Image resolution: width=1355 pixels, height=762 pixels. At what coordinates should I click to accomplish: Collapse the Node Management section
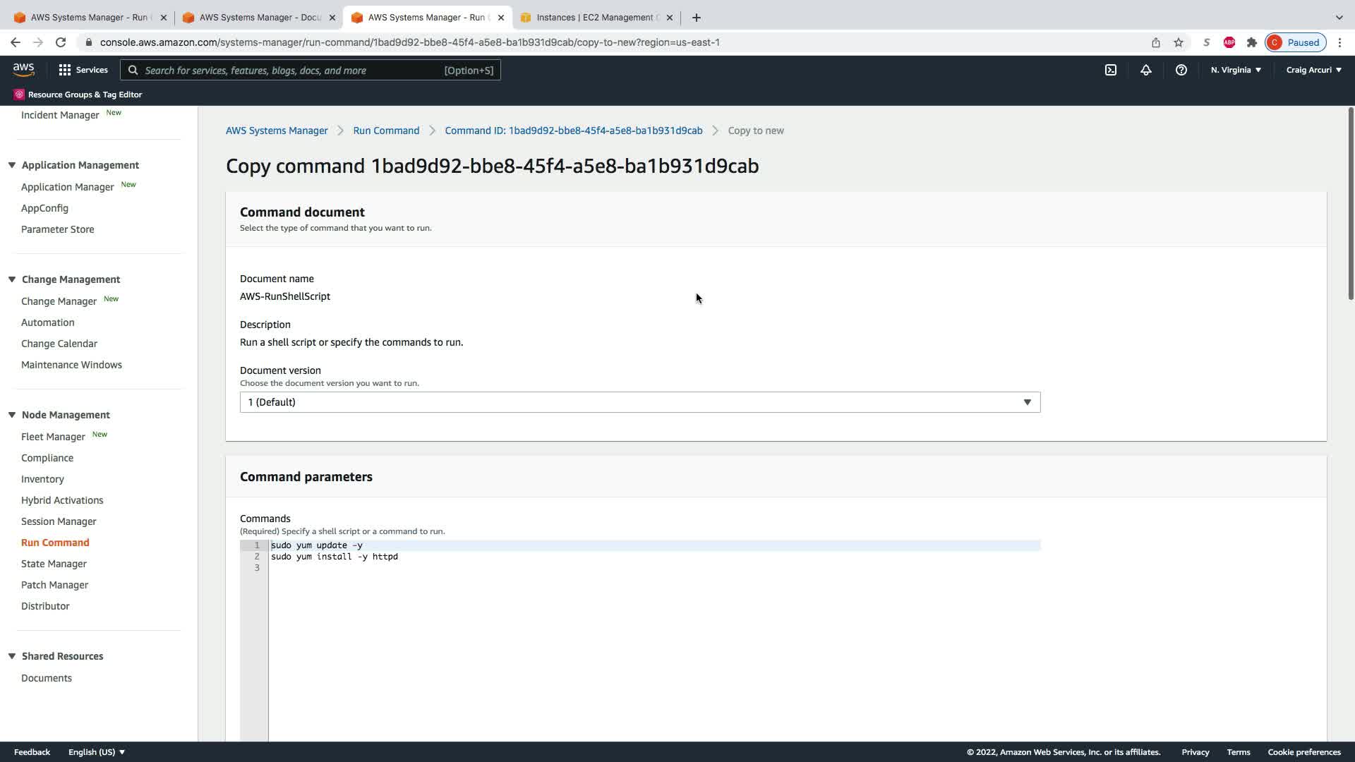12,415
